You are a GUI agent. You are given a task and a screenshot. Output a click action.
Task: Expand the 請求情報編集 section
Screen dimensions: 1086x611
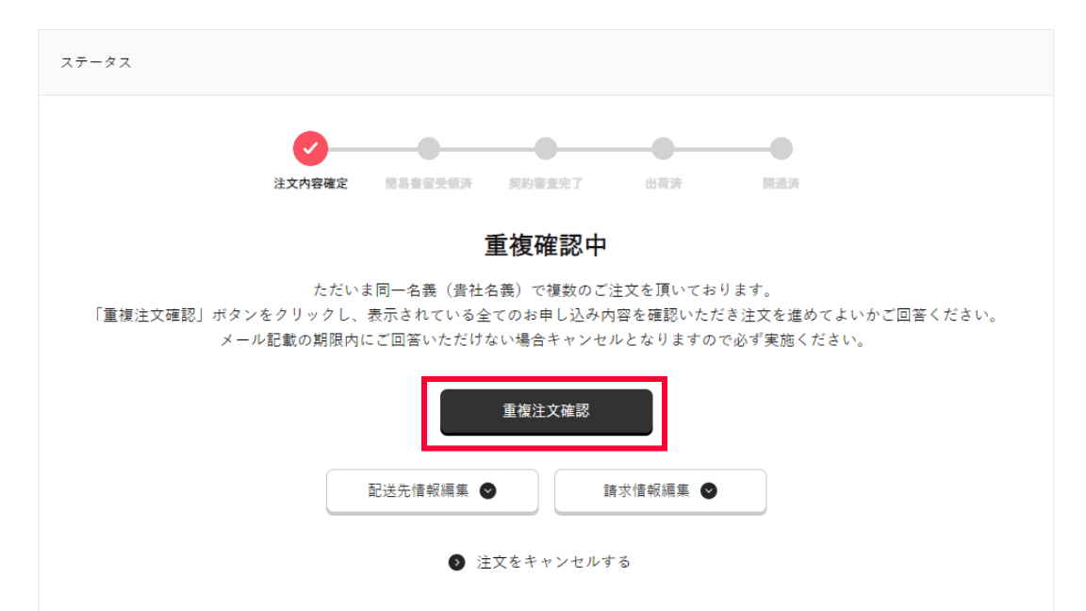point(660,491)
